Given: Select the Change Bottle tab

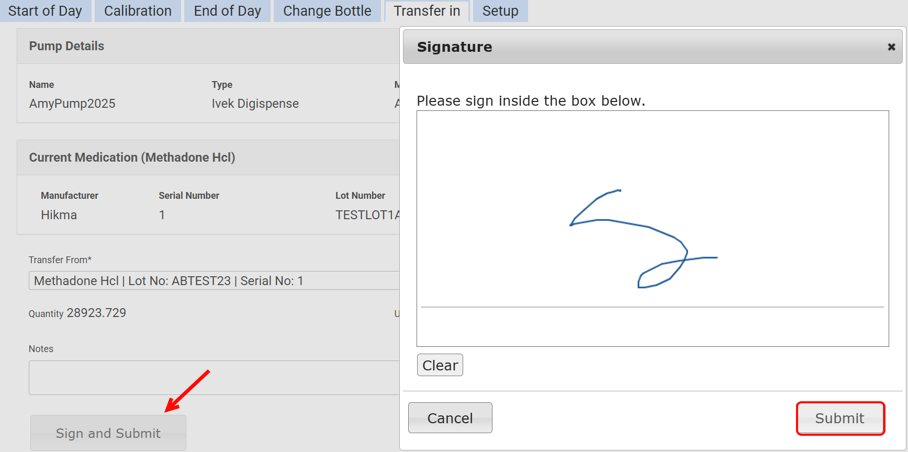Looking at the screenshot, I should click(x=327, y=11).
